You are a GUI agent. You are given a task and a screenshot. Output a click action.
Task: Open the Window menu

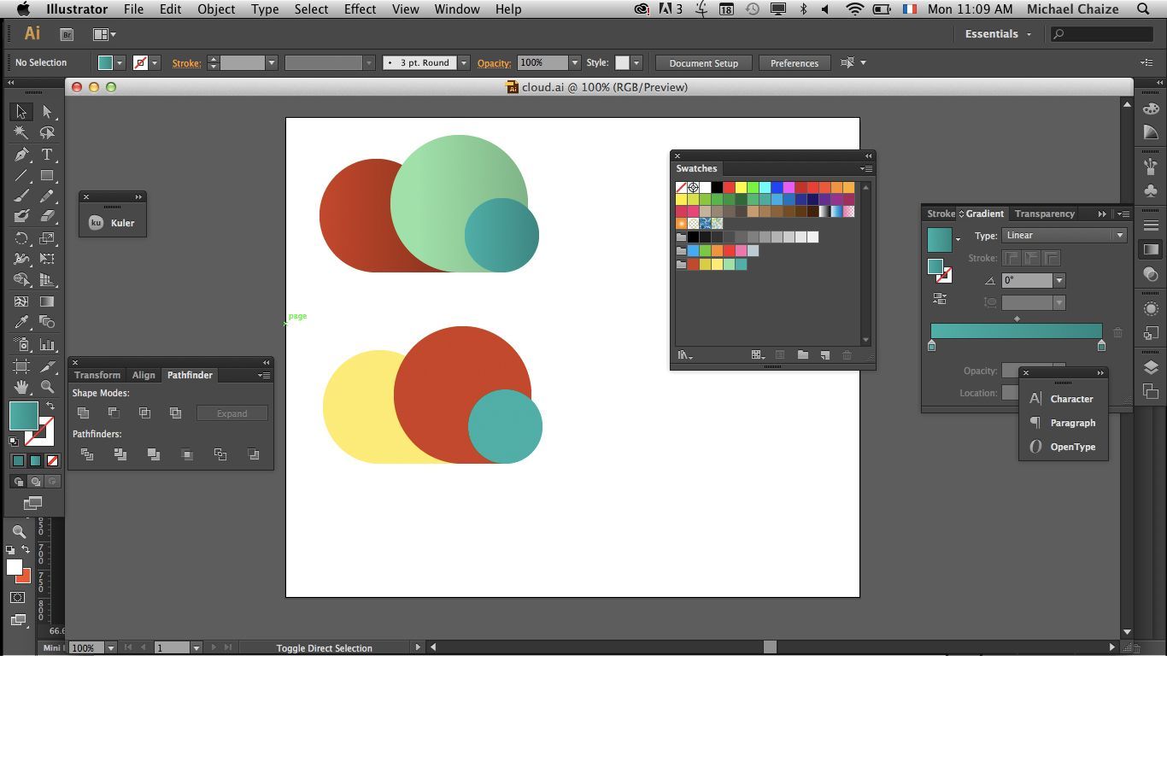pyautogui.click(x=456, y=9)
